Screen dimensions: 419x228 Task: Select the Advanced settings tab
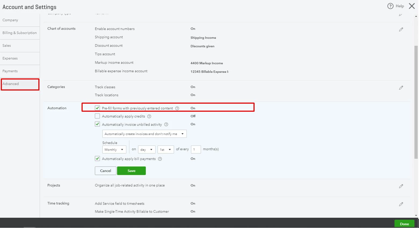pos(20,84)
